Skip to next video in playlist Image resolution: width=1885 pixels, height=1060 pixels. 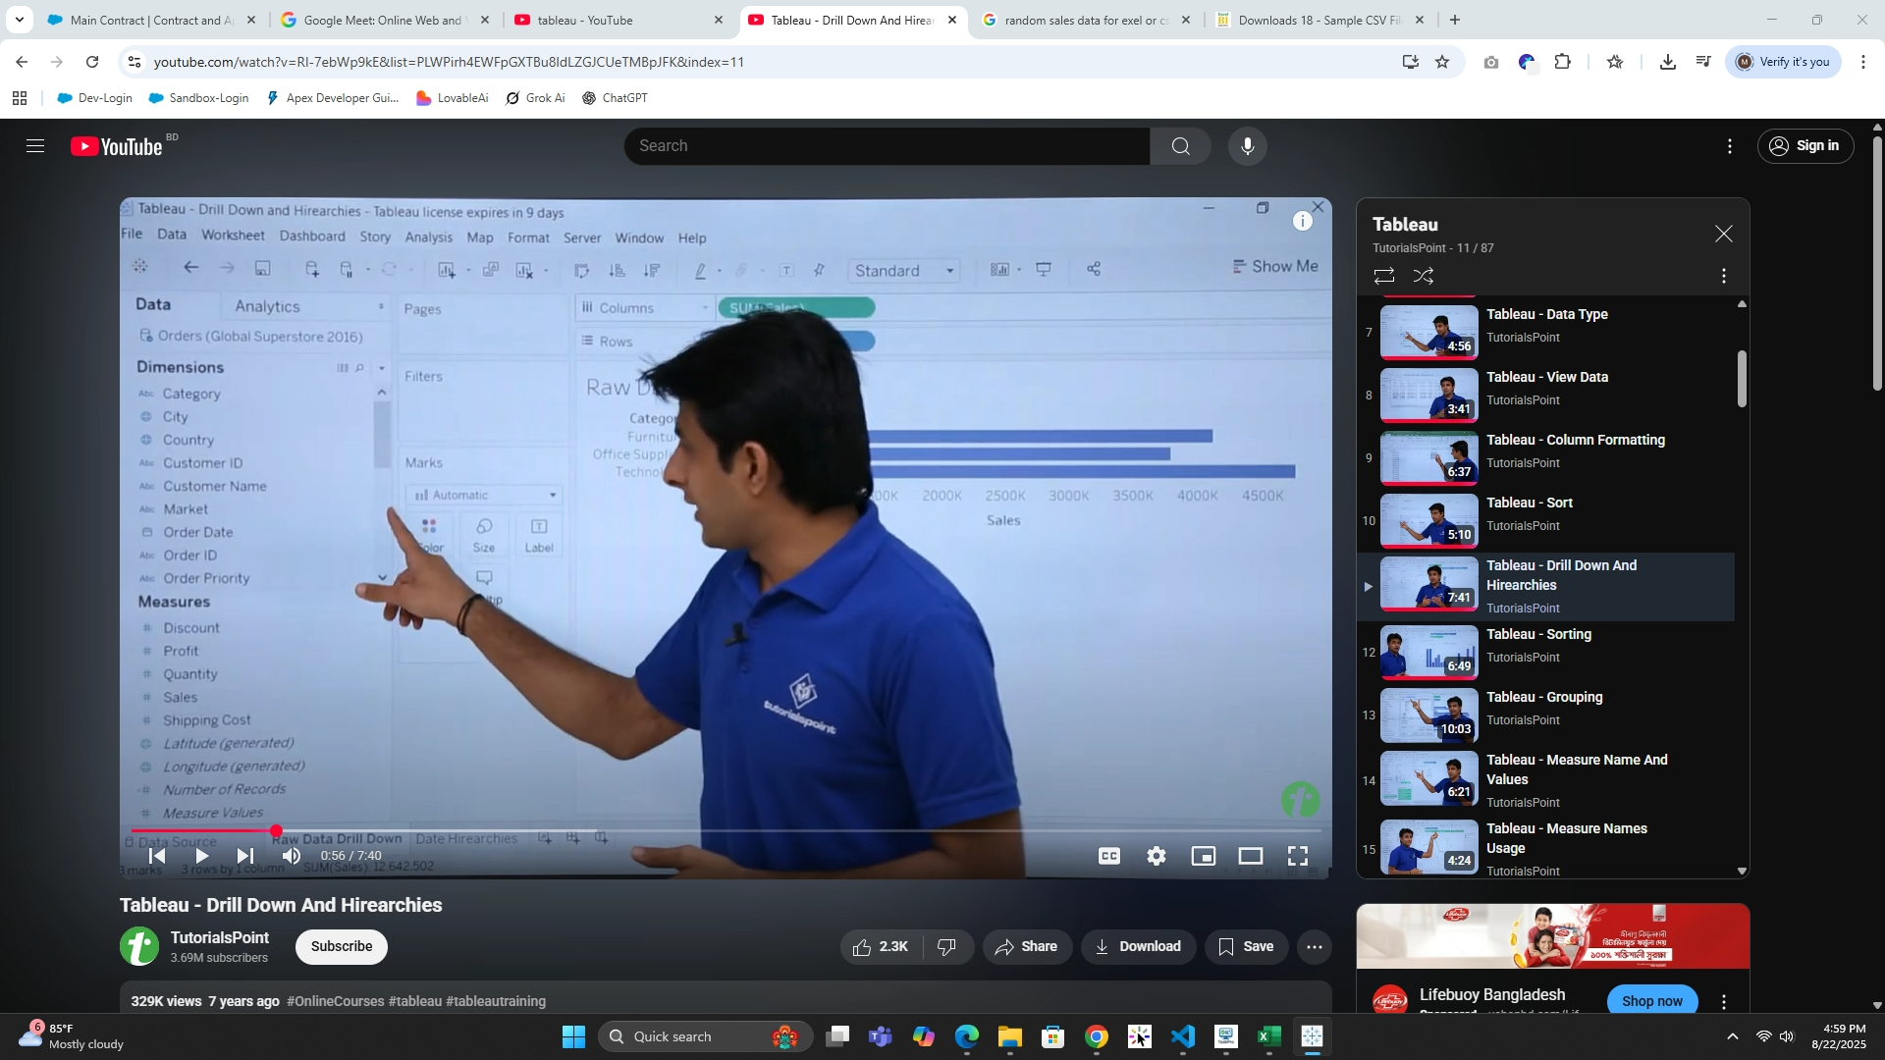(245, 856)
